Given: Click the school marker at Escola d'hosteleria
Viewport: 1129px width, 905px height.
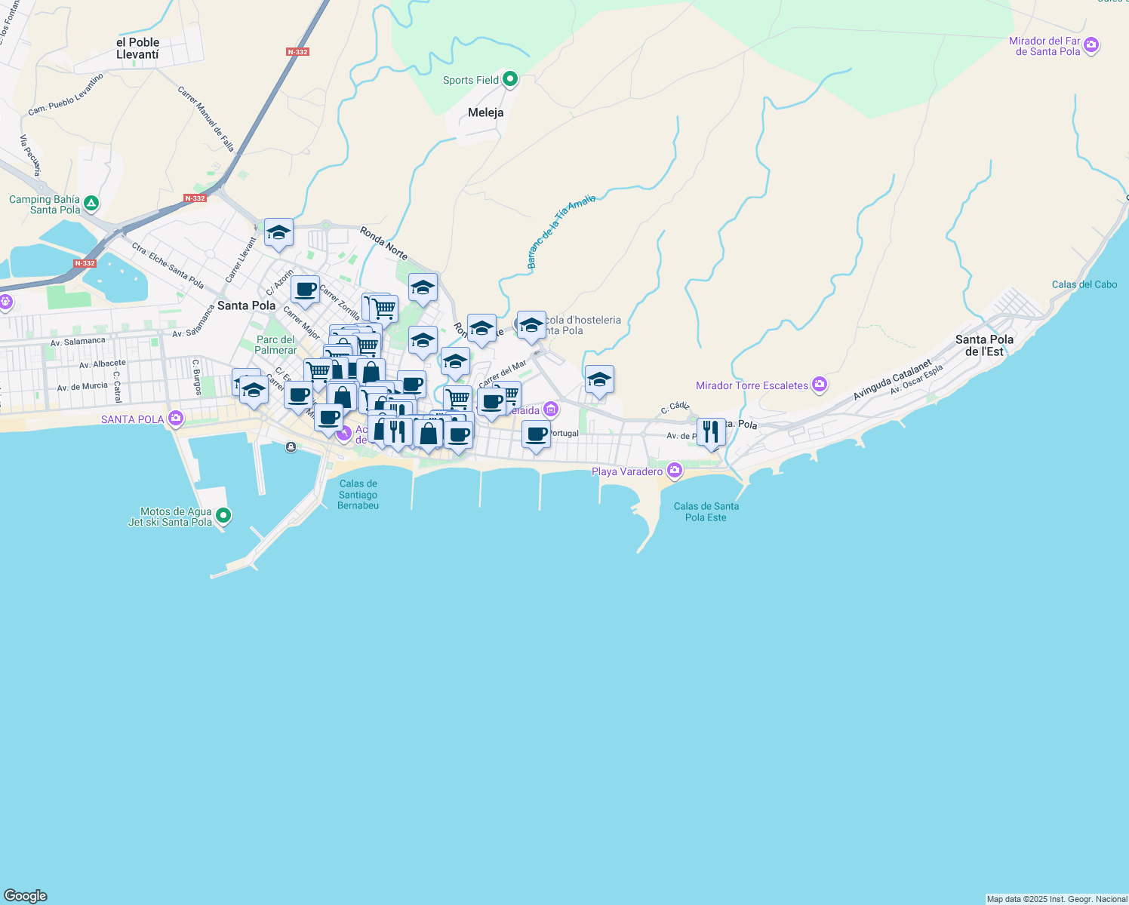Looking at the screenshot, I should [x=531, y=324].
